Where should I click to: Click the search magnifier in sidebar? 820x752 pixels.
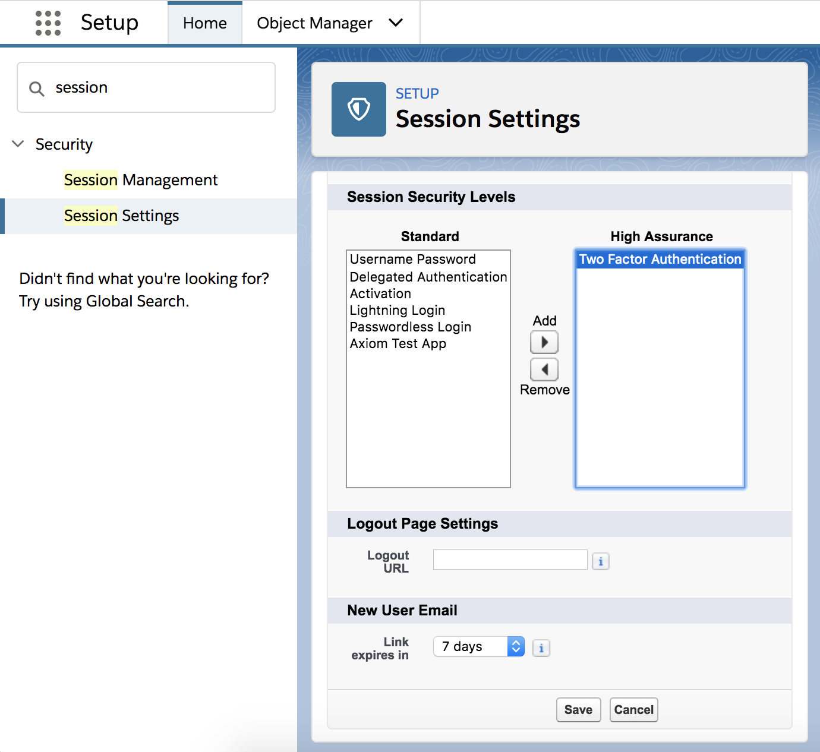pyautogui.click(x=36, y=87)
